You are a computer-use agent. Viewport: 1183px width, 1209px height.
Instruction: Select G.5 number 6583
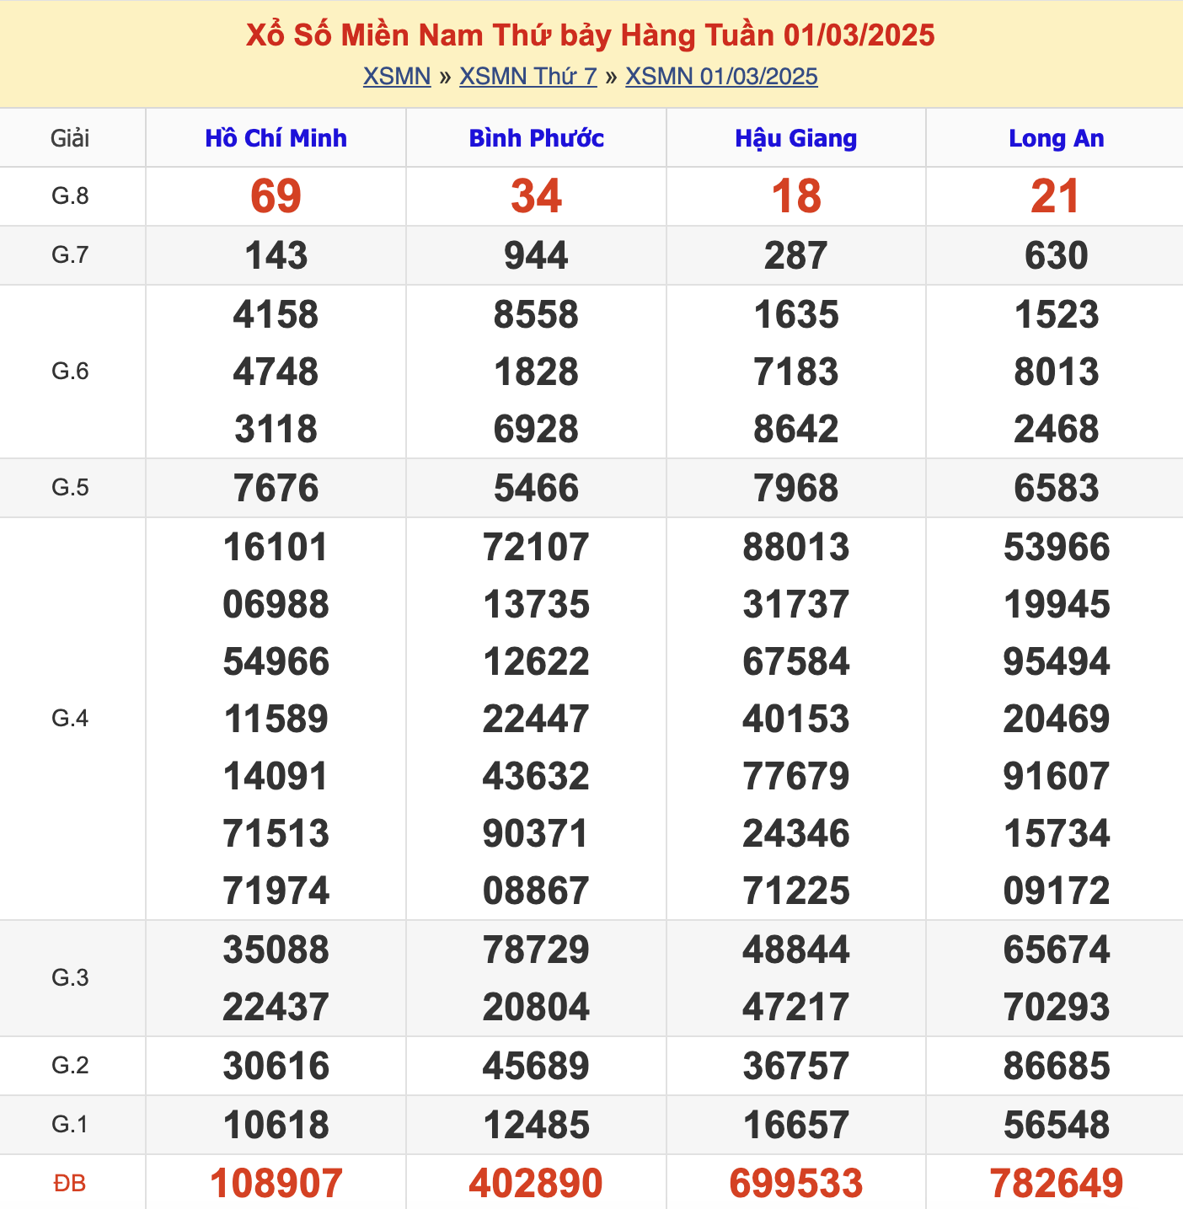coord(1057,489)
